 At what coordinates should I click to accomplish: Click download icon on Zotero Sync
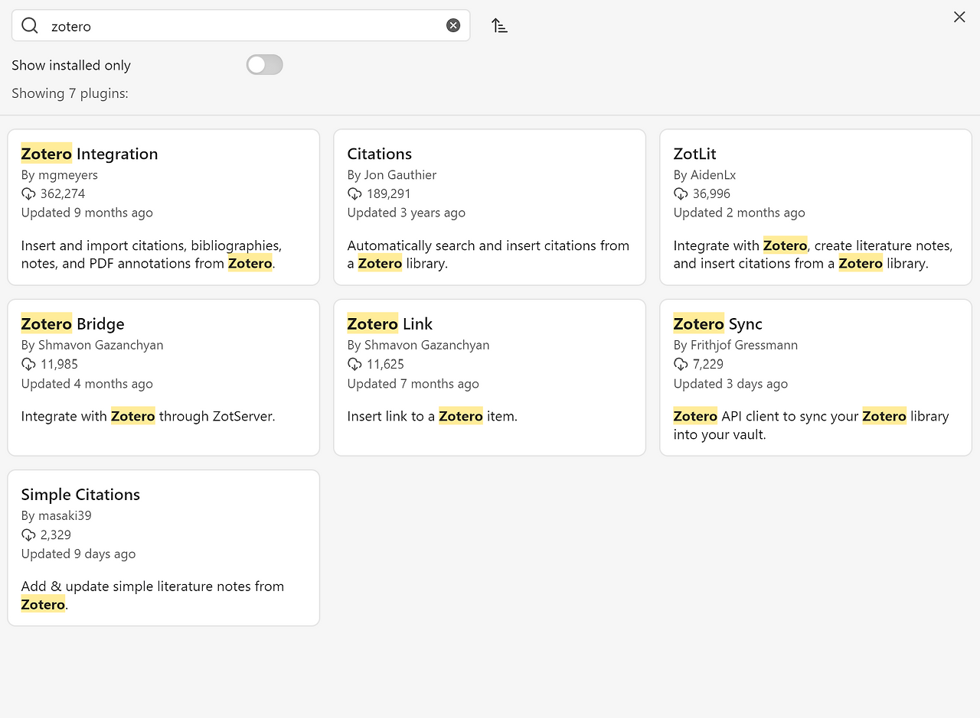[x=681, y=365]
